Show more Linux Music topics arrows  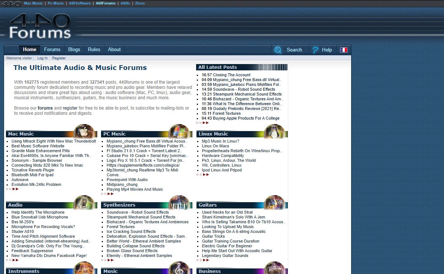tap(202, 174)
